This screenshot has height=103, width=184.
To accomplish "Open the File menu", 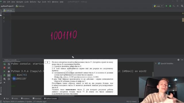I will click(4, 2).
